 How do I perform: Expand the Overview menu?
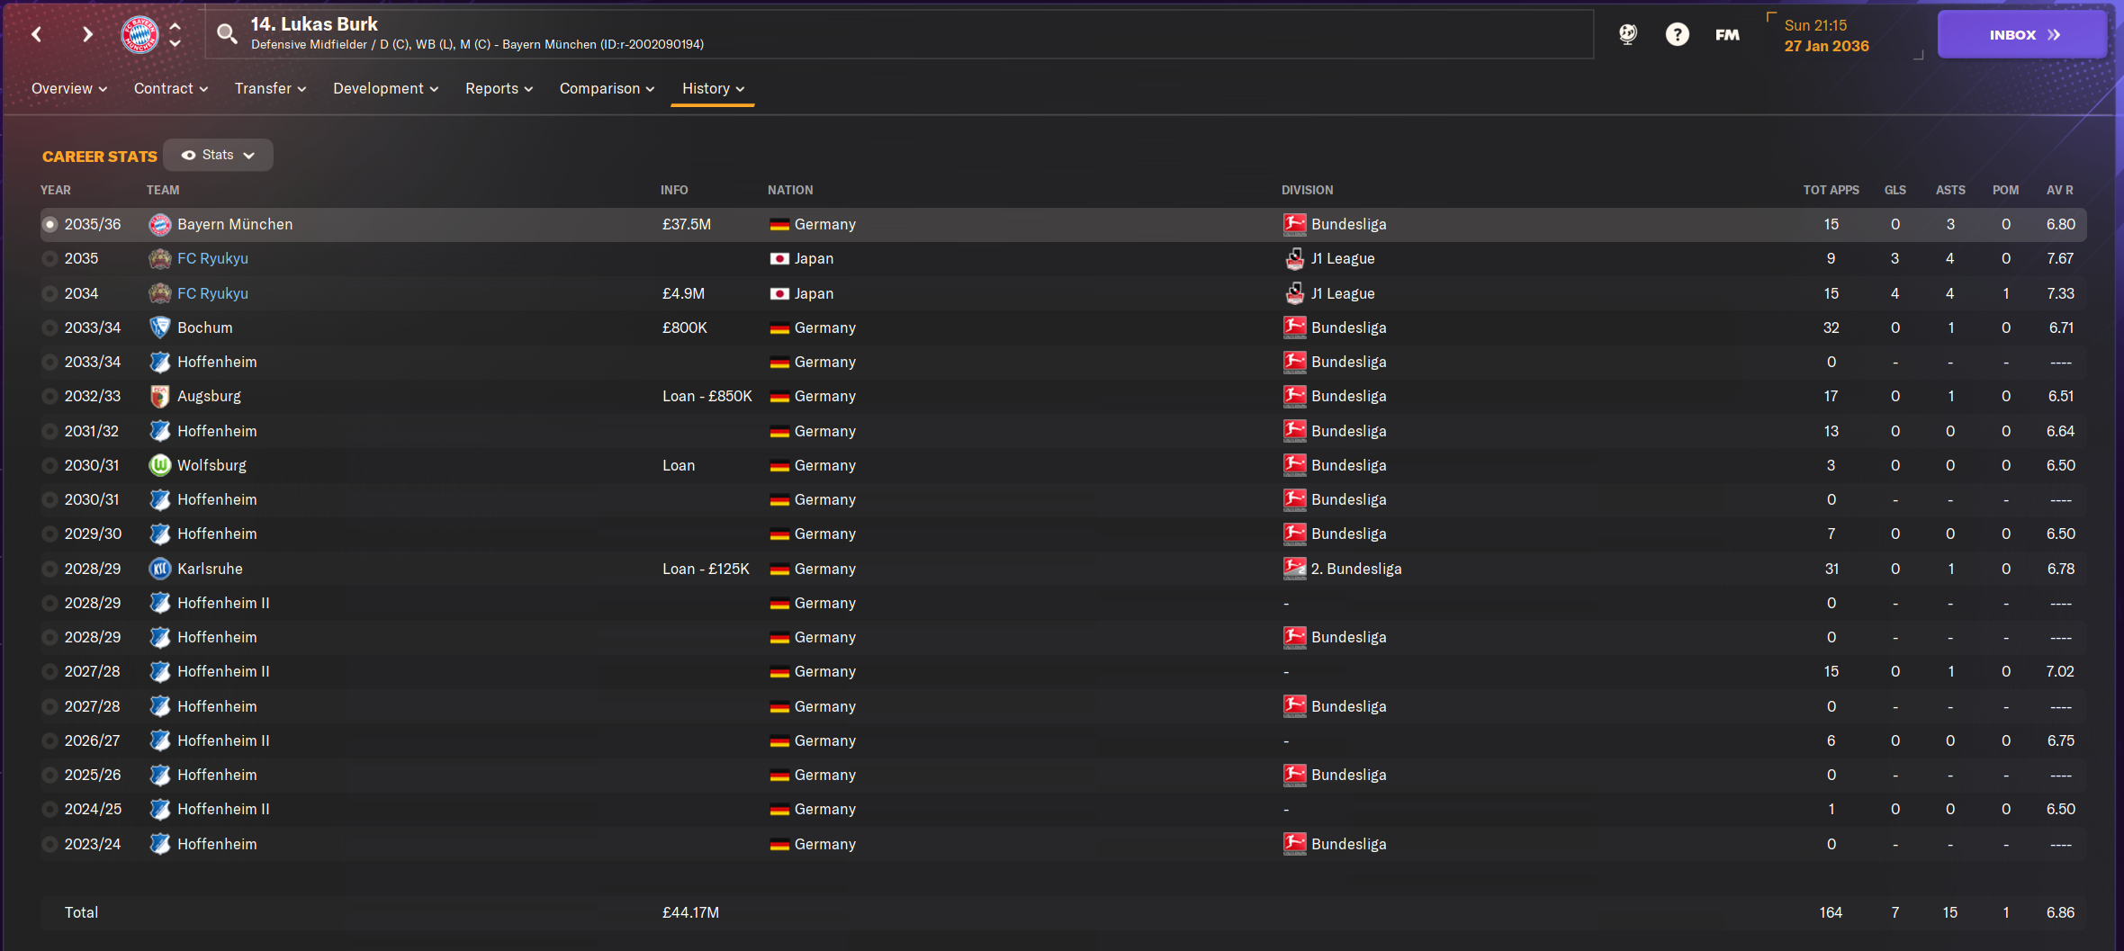coord(69,88)
